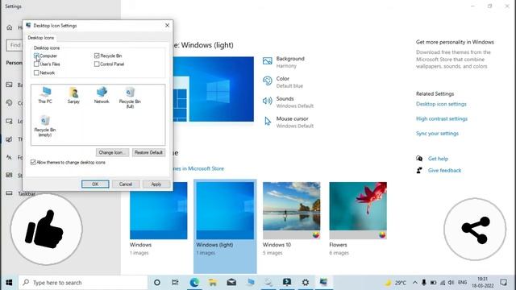Toggle Allow themes to change desktop icons
This screenshot has height=290, width=516.
click(x=33, y=163)
